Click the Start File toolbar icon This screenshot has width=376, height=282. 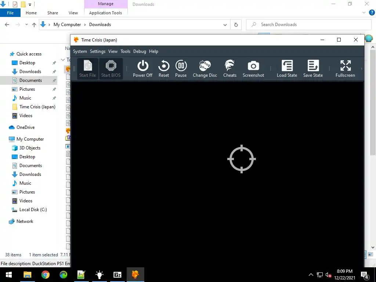point(87,69)
